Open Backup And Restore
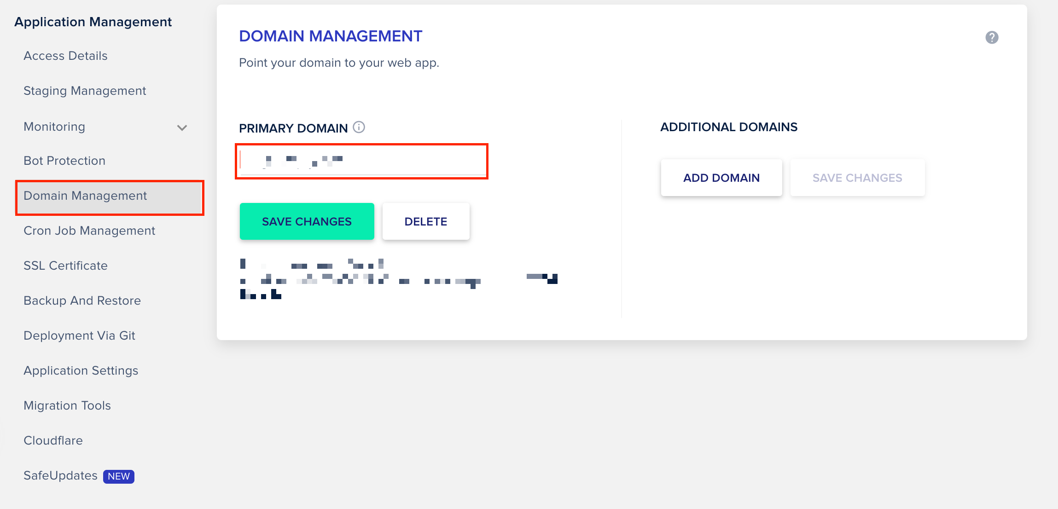The image size is (1058, 509). (x=82, y=301)
